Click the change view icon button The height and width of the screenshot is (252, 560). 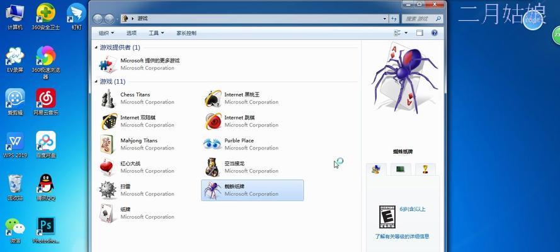tap(397, 33)
